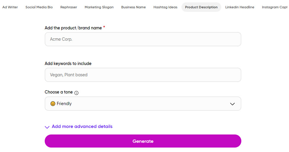Image resolution: width=289 pixels, height=152 pixels.
Task: Focus the keywords to include field
Action: [143, 75]
